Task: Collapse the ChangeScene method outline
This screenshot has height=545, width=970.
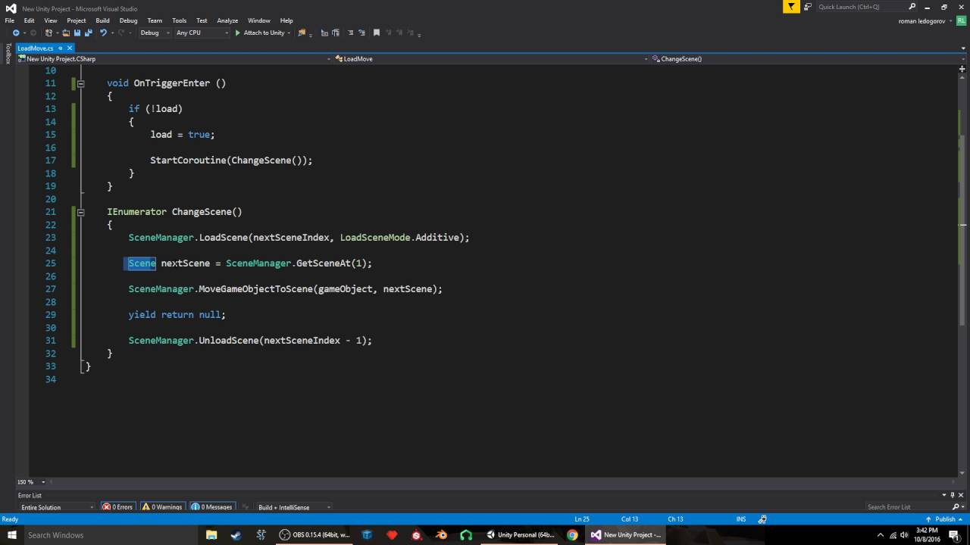Action: click(80, 212)
